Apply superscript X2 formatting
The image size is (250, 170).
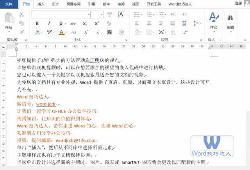click(96, 24)
